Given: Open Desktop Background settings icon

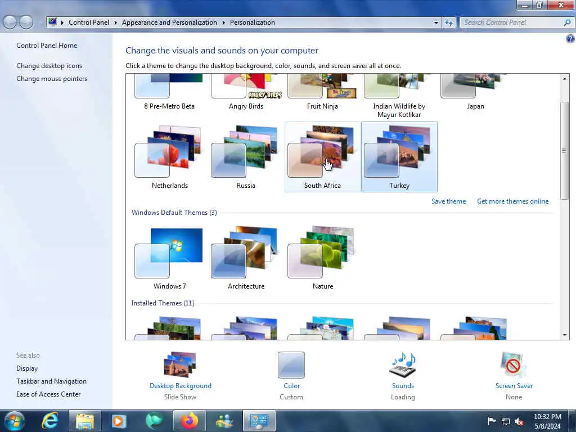Looking at the screenshot, I should coord(180,364).
